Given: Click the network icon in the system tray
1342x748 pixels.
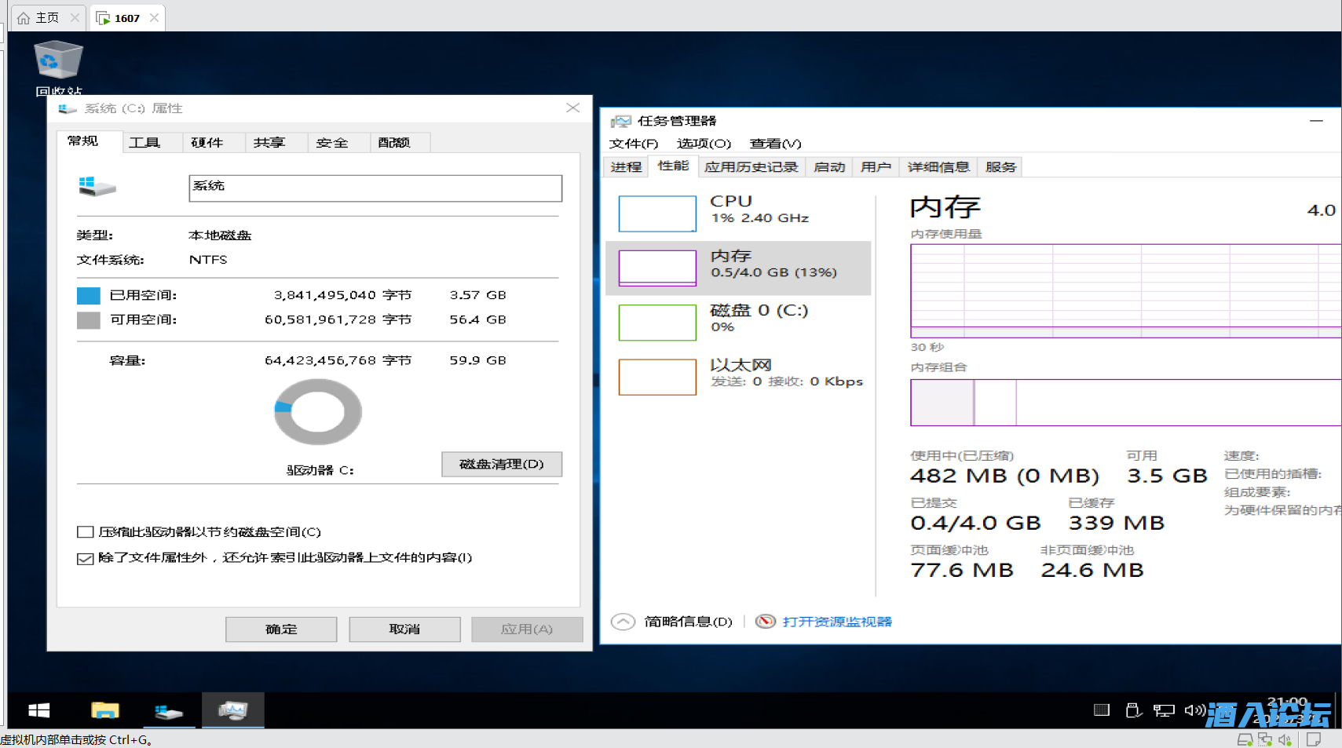Looking at the screenshot, I should point(1163,710).
